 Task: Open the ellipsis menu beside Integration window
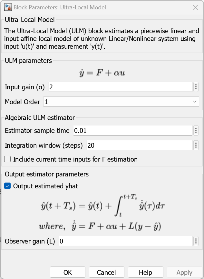[196, 145]
